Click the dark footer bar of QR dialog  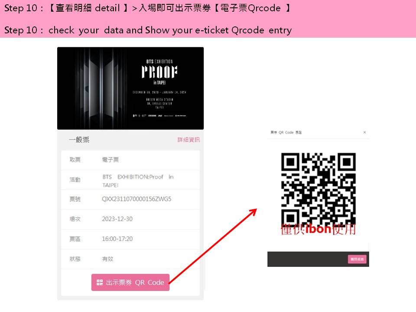coord(318,259)
